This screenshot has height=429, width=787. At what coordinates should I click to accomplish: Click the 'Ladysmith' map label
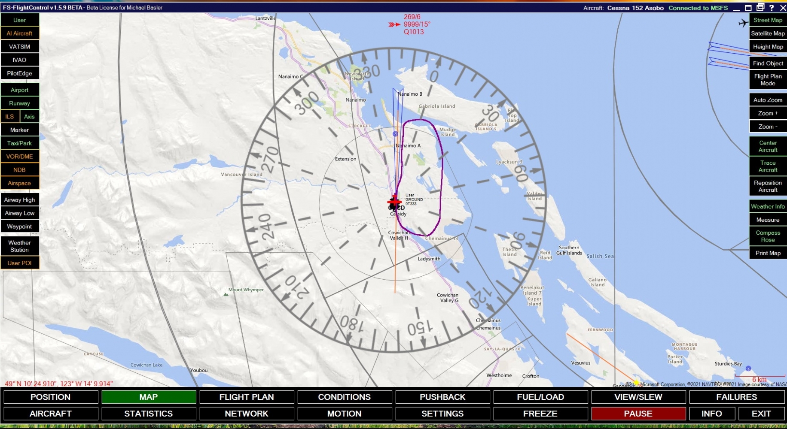tap(429, 259)
